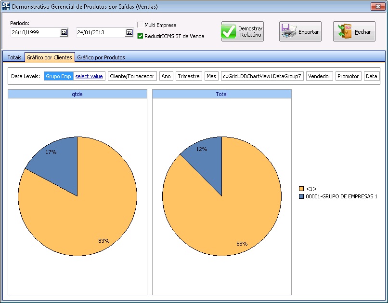This screenshot has height=303, width=388.
Task: Click the select value link
Action: tap(89, 76)
